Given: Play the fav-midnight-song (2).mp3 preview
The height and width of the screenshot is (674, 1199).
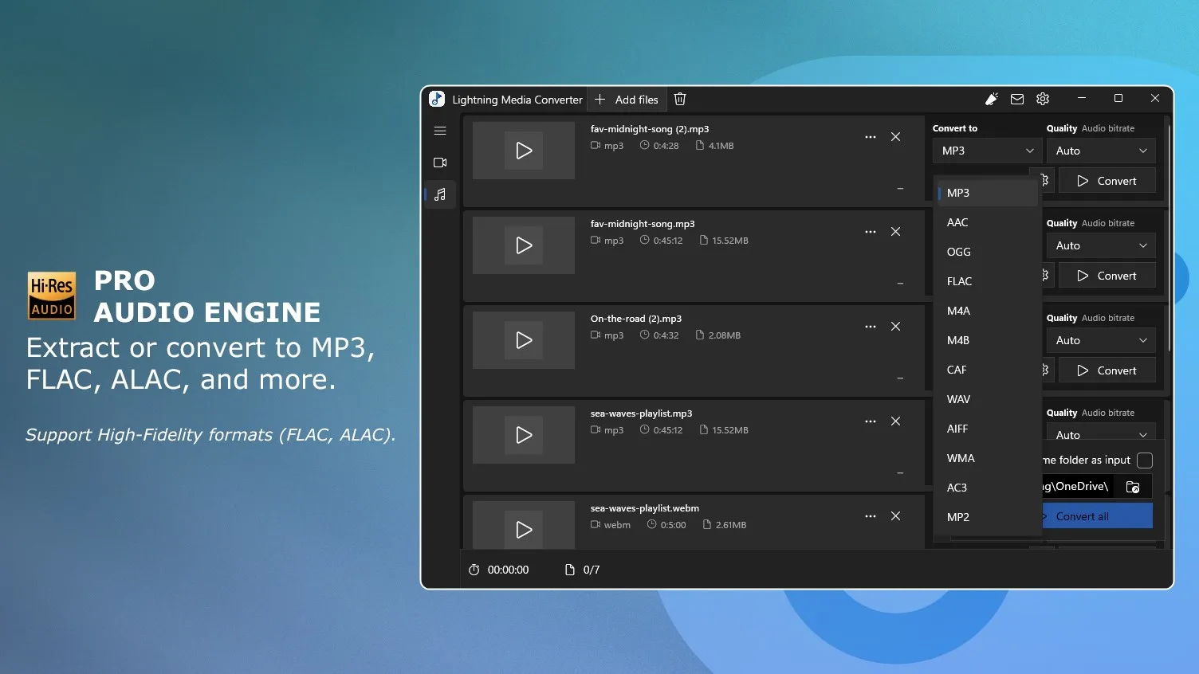Looking at the screenshot, I should 524,151.
